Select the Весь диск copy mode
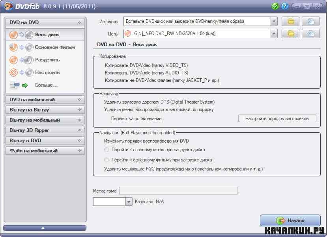 45,35
